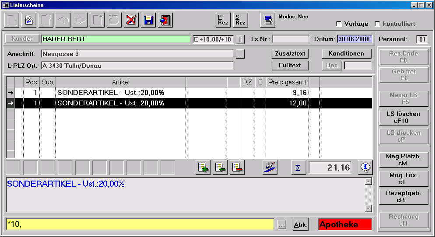Screen dimensions: 435x237
Task: Open address lookup ellipsis next to Anschrift
Action: tap(240, 54)
